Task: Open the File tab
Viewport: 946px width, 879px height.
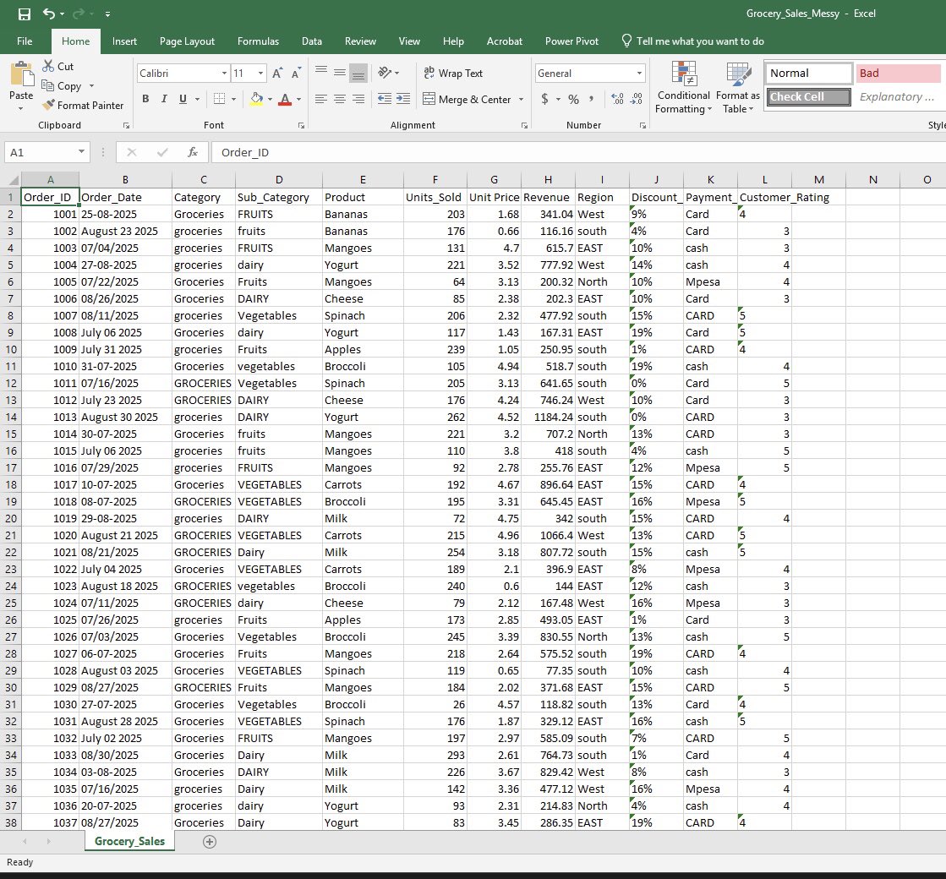Action: [x=25, y=41]
